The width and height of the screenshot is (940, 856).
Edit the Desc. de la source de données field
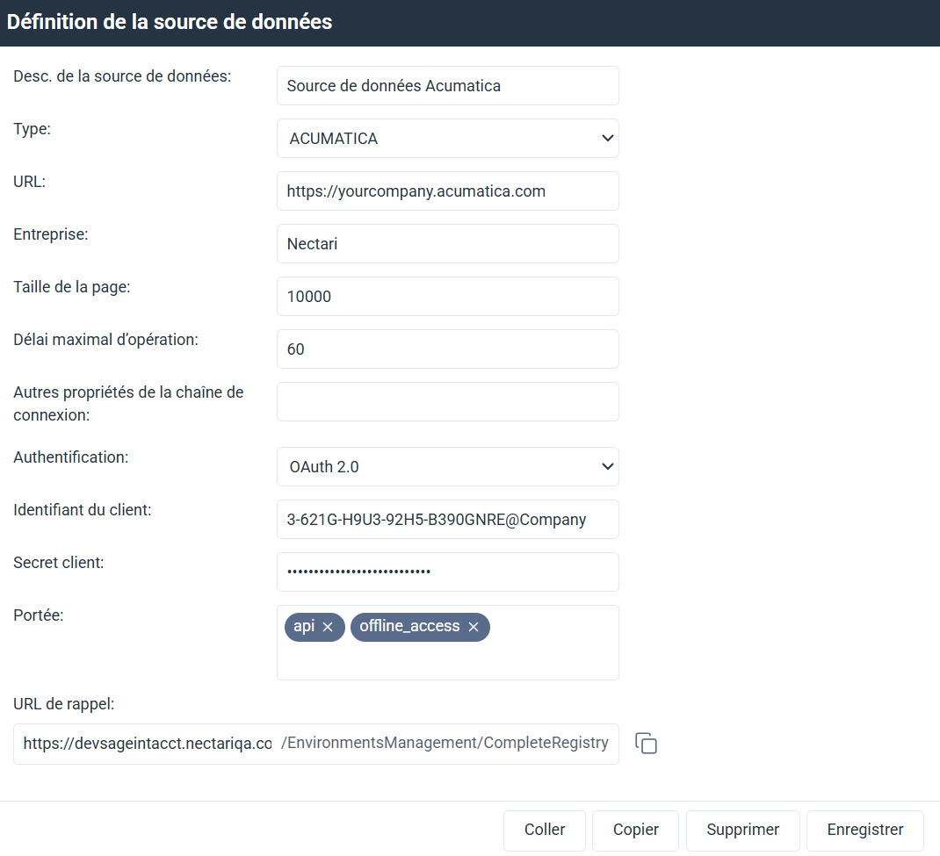448,86
